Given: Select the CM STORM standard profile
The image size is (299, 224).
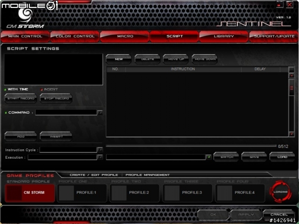Looking at the screenshot, I should pyautogui.click(x=30, y=193).
